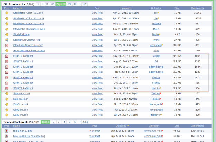Sort file attachments by Uploaded column
Screen dimensions: 216x142
pyautogui.click(x=126, y=8)
